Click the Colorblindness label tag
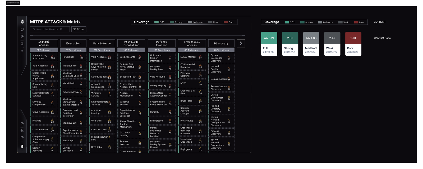The width and height of the screenshot is (423, 169). [13, 3]
